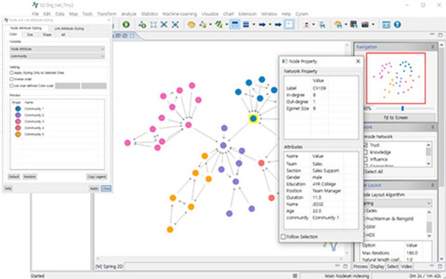Open the Node Attribute variable dropdown
The width and height of the screenshot is (446, 279).
pyautogui.click(x=57, y=49)
